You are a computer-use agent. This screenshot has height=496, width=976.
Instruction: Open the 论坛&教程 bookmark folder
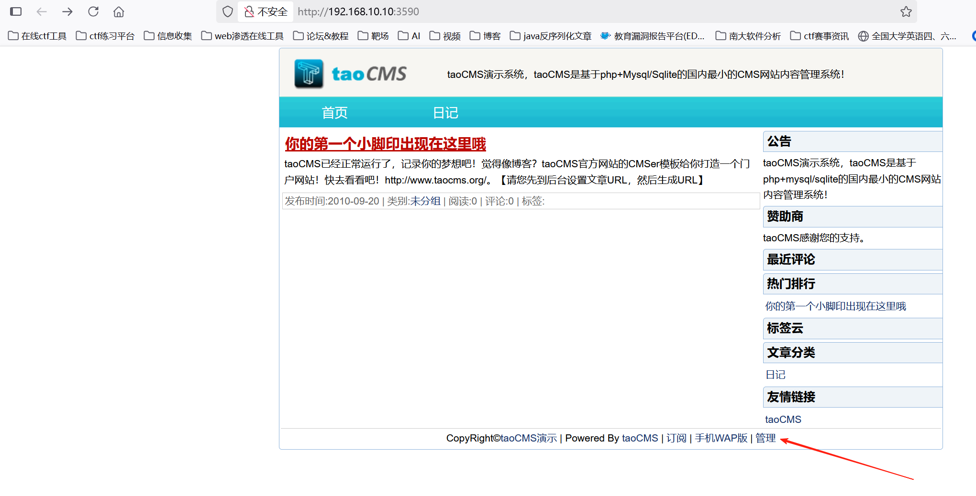321,36
